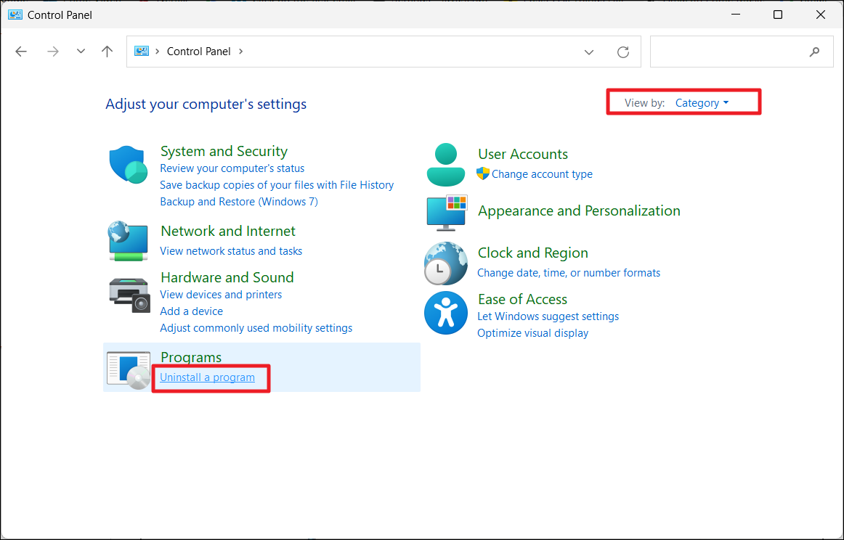This screenshot has height=540, width=844.
Task: Click the Uninstall a program link
Action: 207,377
